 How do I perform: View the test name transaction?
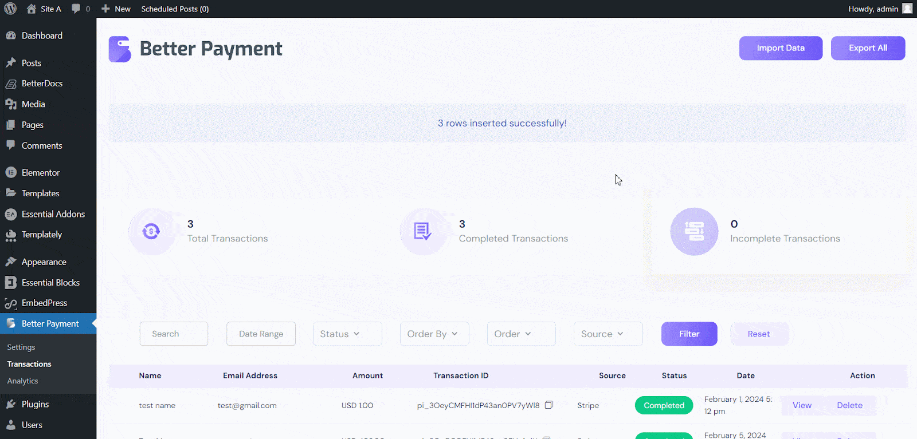coord(802,405)
